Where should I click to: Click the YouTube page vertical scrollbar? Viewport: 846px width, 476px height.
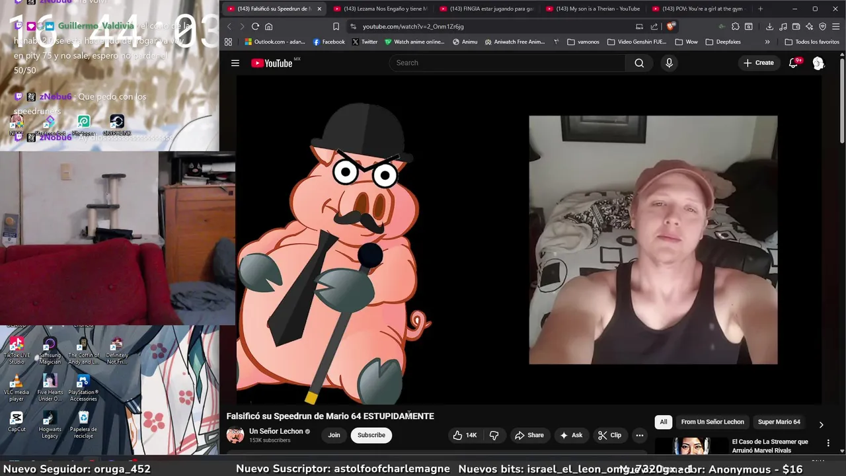point(842,99)
